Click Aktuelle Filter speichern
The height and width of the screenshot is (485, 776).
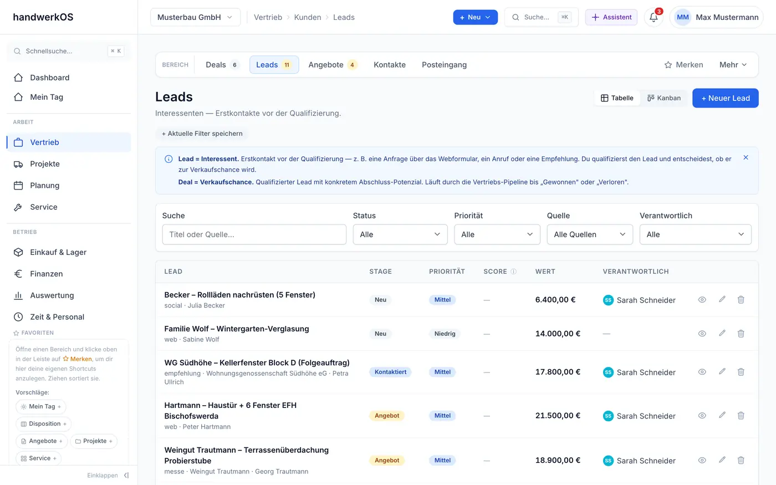202,134
